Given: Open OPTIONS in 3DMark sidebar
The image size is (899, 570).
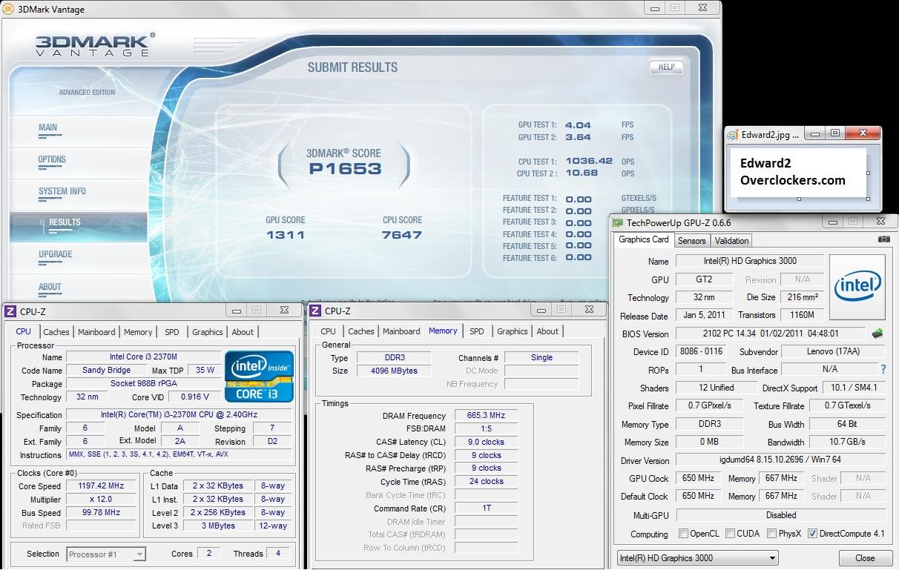Looking at the screenshot, I should click(x=52, y=159).
